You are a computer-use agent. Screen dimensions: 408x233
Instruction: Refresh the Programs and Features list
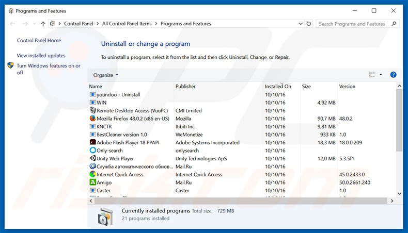(x=309, y=24)
